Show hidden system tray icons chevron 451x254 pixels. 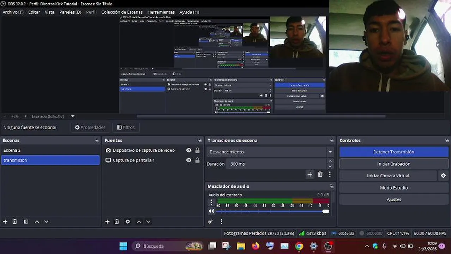pos(367,246)
